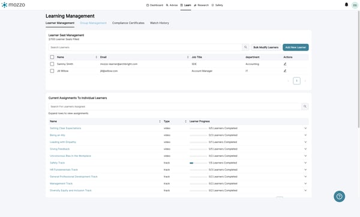This screenshot has height=217, width=360.
Task: Switch to Learner Management tab
Action: [x=60, y=23]
